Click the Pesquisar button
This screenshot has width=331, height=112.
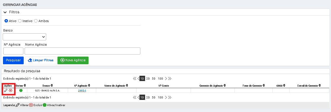pyautogui.click(x=13, y=60)
